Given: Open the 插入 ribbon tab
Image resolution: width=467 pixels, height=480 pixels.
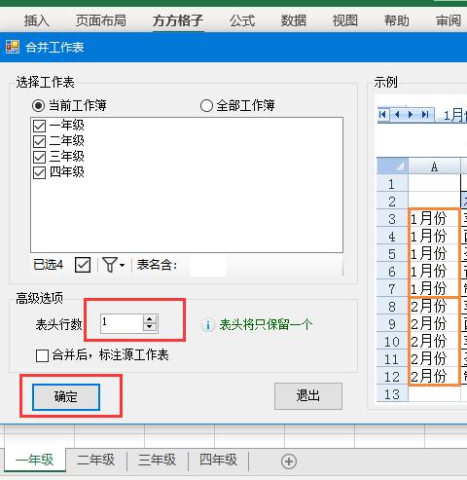Looking at the screenshot, I should pyautogui.click(x=37, y=20).
